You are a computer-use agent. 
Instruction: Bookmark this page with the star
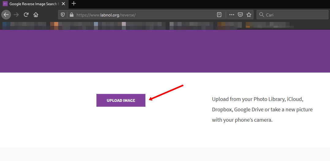(249, 15)
